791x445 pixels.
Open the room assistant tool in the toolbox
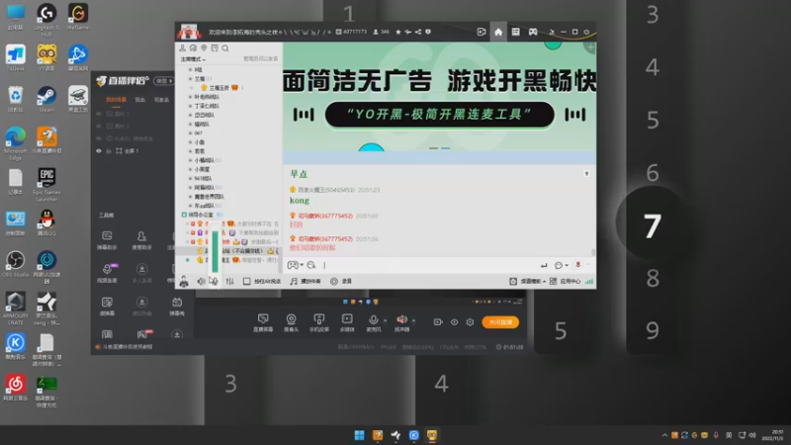click(x=141, y=240)
